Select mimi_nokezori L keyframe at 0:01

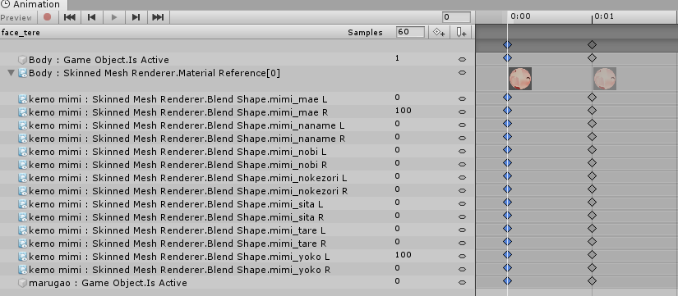tap(592, 176)
